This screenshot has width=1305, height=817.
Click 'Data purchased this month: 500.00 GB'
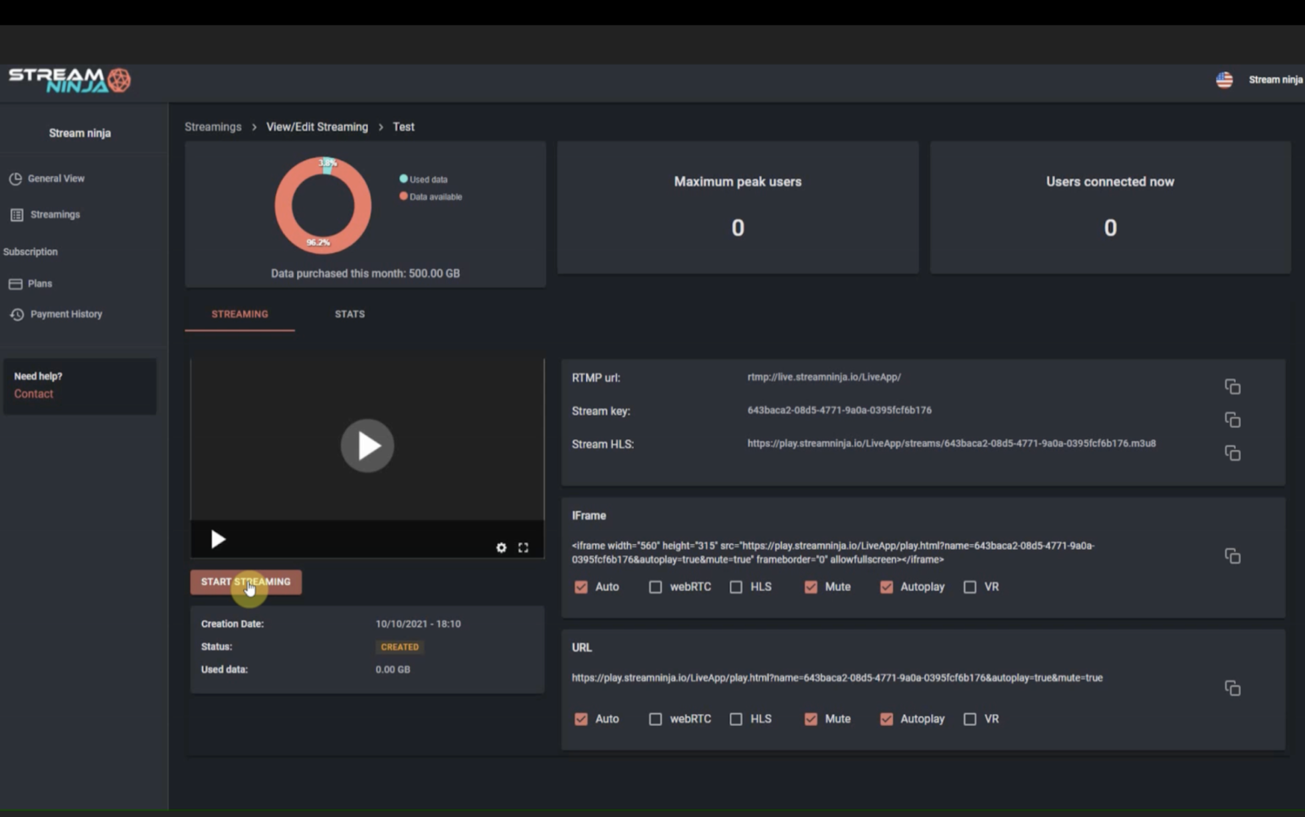tap(365, 274)
